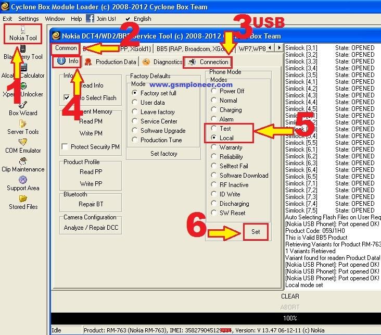This screenshot has height=335, width=381.
Task: Select Normal phone mode
Action: [x=213, y=100]
